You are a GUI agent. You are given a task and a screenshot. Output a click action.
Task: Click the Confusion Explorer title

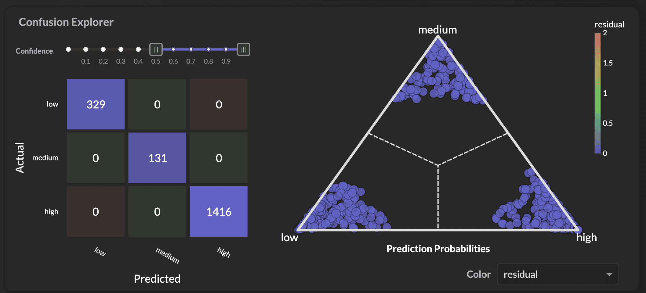pos(66,22)
